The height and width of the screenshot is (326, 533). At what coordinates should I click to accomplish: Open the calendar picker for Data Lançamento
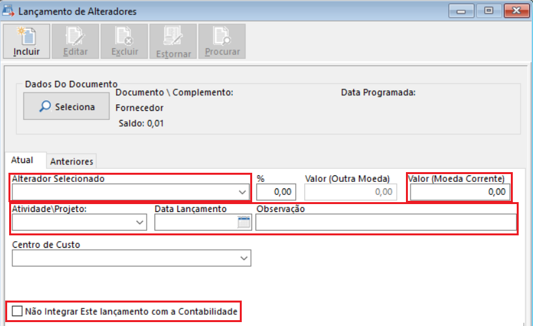244,222
